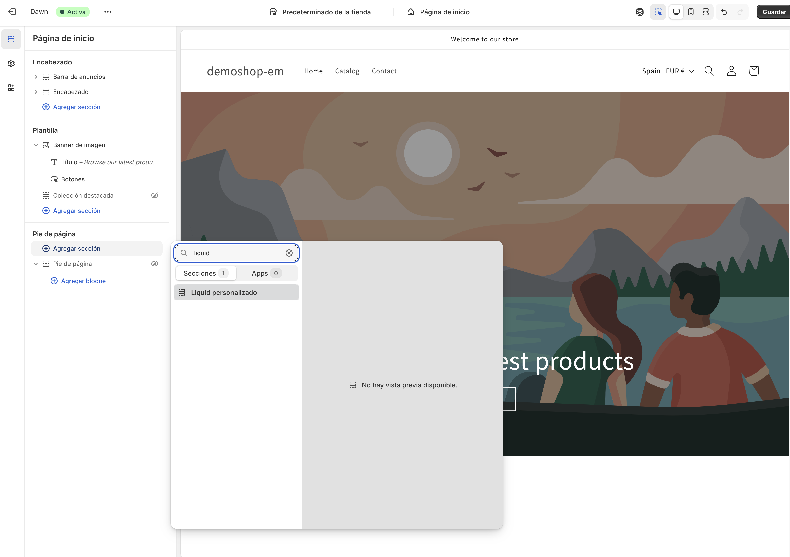Expand the Barra de anuncios section
Viewport: 790px width, 557px height.
[x=36, y=77]
